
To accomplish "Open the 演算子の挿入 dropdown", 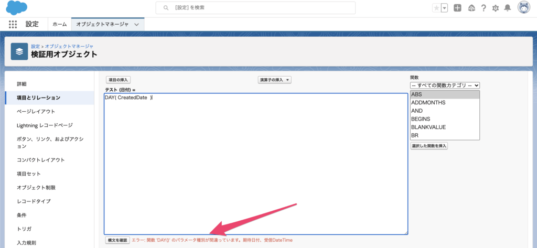I will tap(274, 80).
